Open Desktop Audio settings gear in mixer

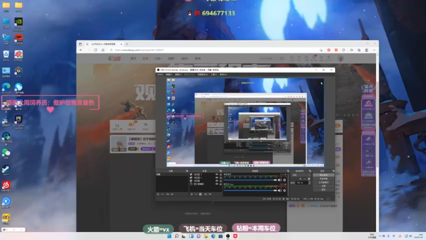coord(284,180)
